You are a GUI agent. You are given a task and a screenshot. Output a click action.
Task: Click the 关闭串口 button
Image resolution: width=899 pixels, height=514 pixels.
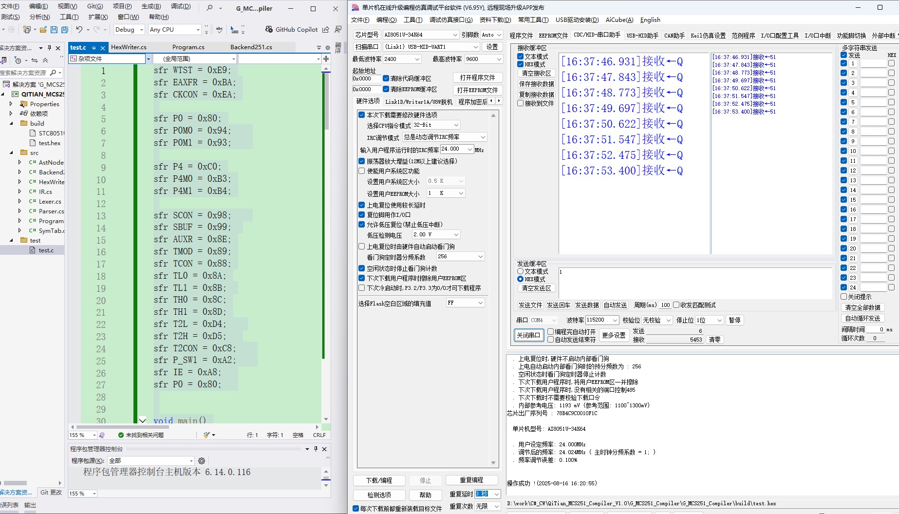click(x=528, y=335)
